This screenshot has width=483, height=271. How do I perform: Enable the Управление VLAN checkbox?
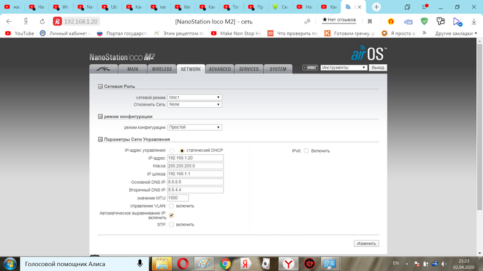tap(171, 206)
